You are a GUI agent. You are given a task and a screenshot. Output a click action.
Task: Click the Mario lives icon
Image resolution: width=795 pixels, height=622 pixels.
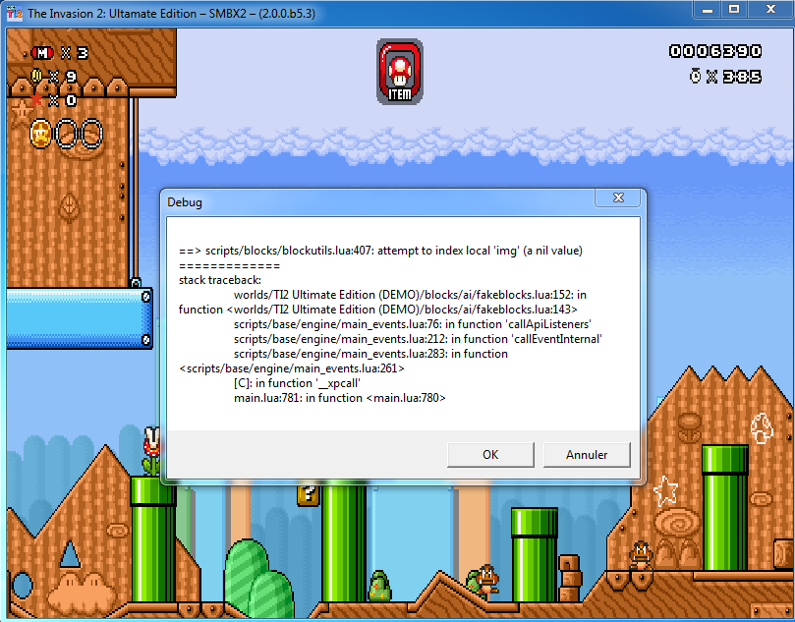pos(42,53)
